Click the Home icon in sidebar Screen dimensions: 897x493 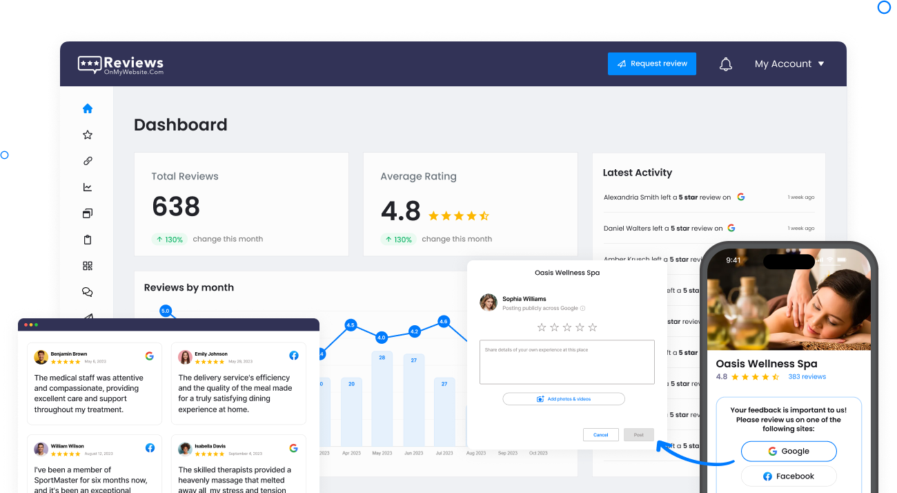88,108
